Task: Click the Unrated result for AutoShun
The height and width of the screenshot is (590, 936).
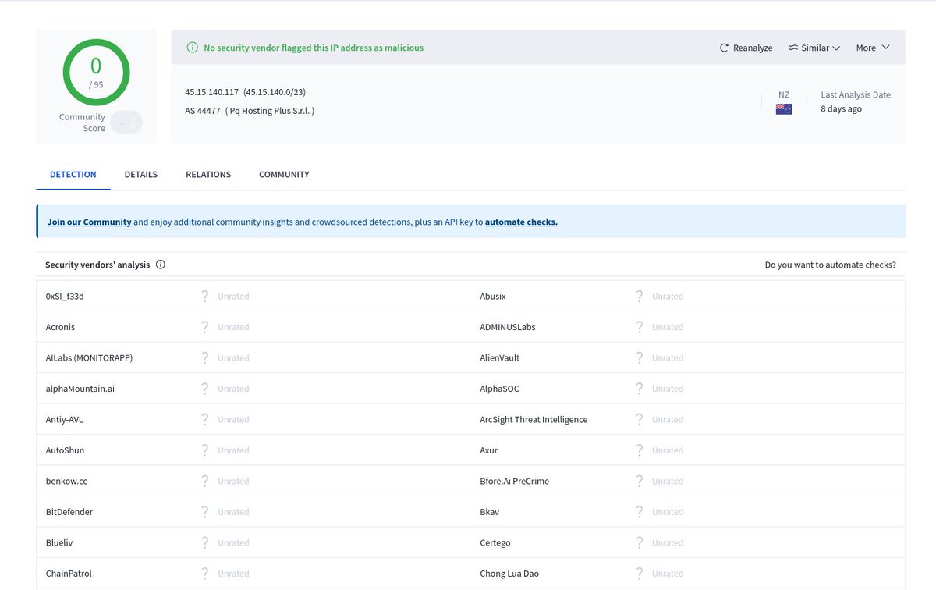Action: click(x=233, y=450)
